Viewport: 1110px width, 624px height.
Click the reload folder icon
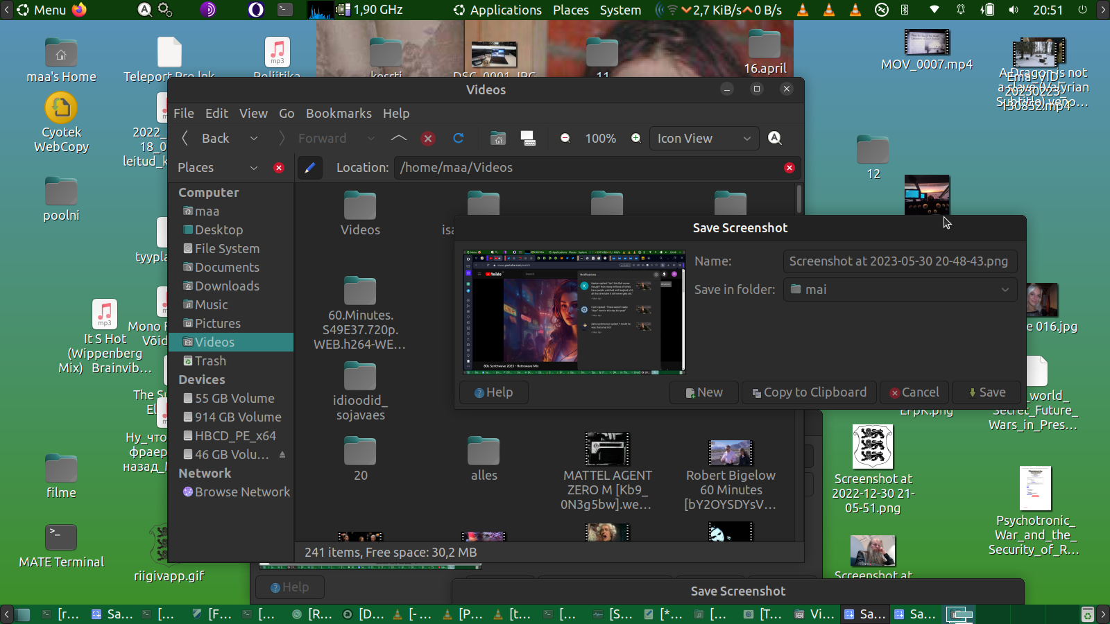tap(458, 139)
